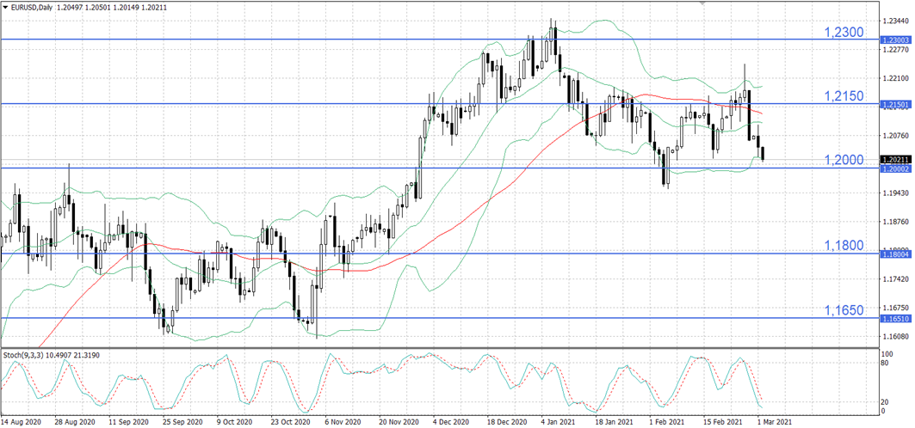Viewport: 915px width, 428px height.
Task: Select the 1,2150 level label
Action: 844,96
